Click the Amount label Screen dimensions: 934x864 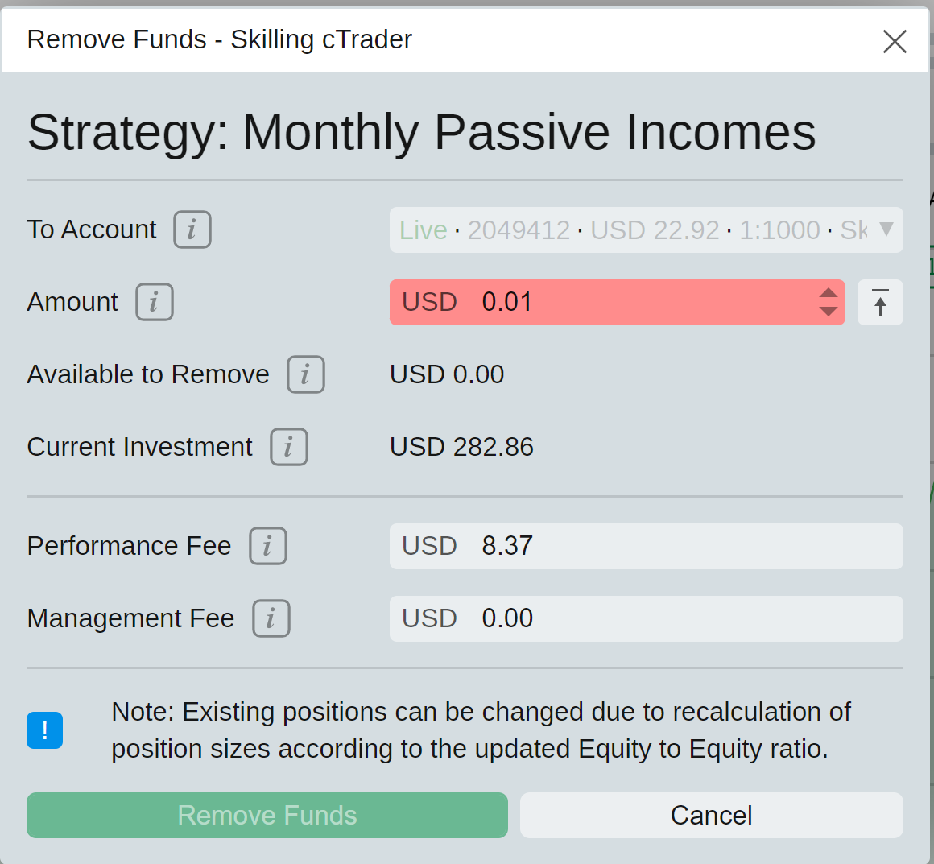point(72,302)
